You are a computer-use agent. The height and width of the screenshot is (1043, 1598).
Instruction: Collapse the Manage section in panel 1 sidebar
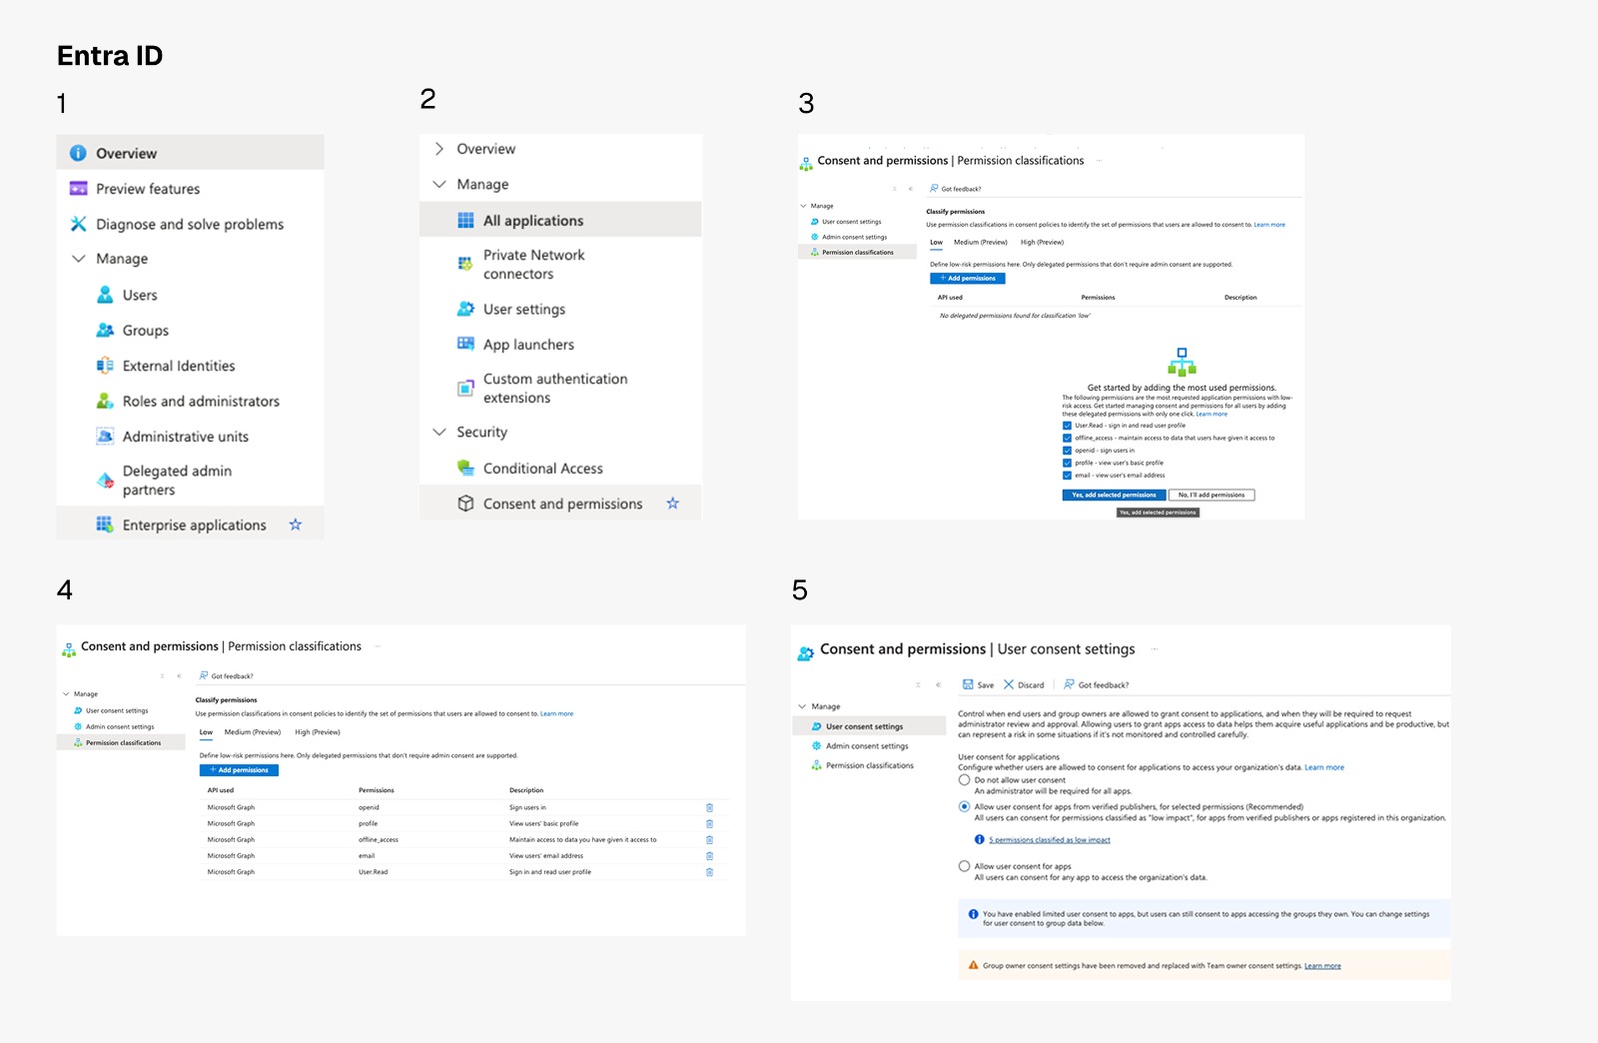[x=79, y=259]
